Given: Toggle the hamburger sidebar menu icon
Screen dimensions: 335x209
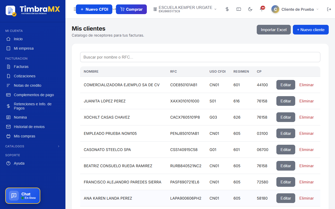Looking at the screenshot, I should click(x=75, y=9).
